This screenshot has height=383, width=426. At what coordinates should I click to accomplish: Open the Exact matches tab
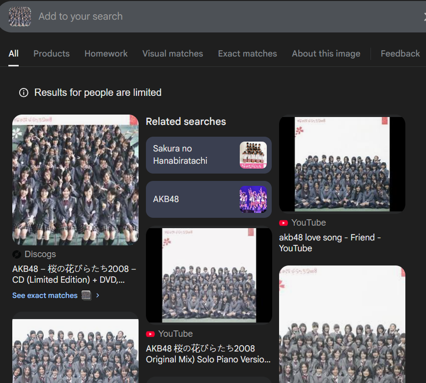248,54
